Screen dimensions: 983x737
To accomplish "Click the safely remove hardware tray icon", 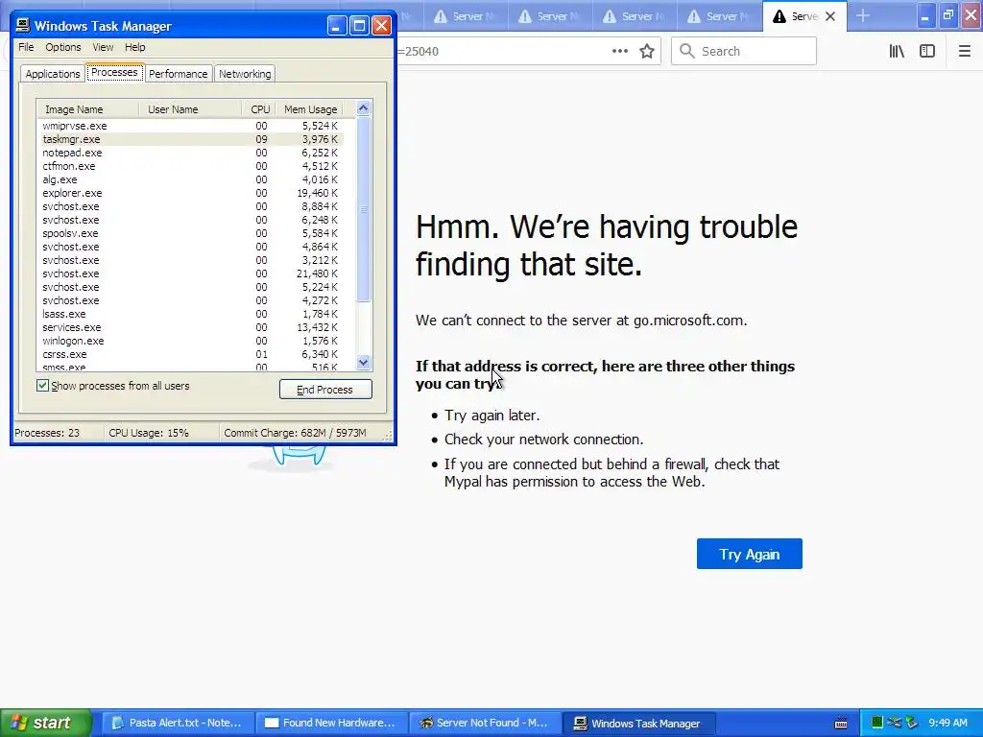I will tap(911, 723).
